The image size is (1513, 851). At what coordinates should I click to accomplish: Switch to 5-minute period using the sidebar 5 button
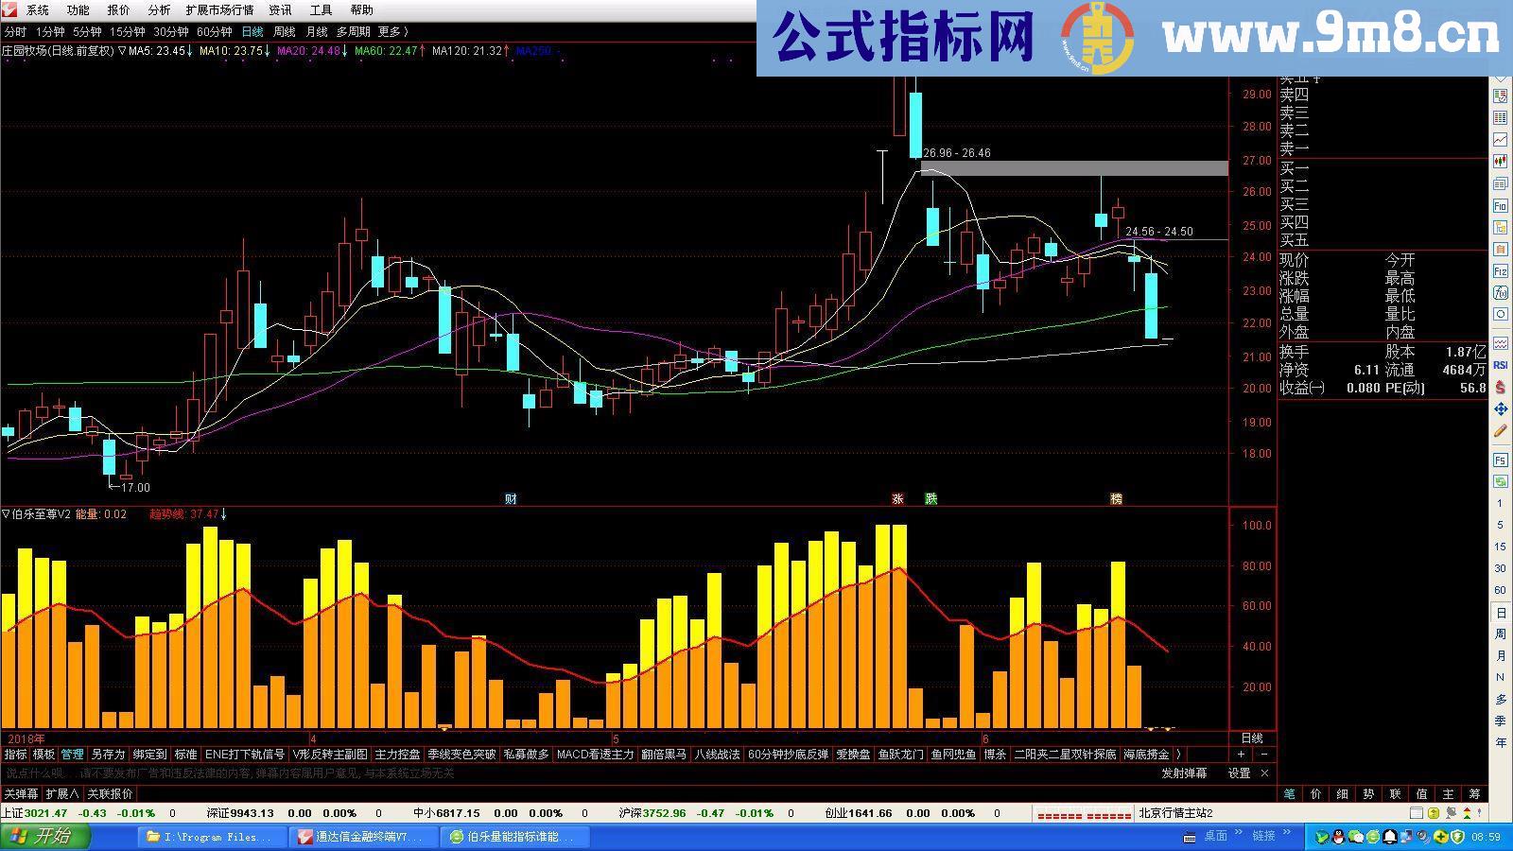[x=1500, y=526]
